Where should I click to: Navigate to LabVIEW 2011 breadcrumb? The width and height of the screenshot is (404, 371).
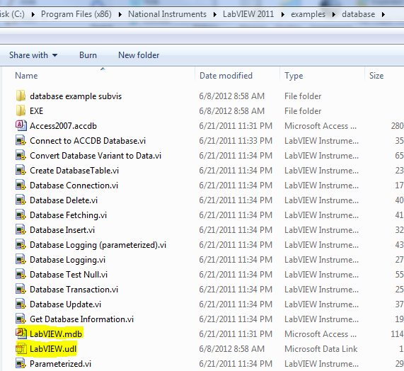248,14
